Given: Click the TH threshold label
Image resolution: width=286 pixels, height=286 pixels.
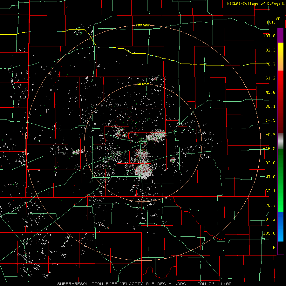Looking at the screenshot, I should click(273, 248).
